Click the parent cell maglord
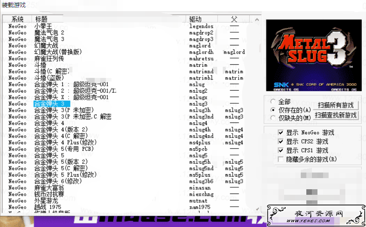366x227 pixels. pyautogui.click(x=234, y=52)
